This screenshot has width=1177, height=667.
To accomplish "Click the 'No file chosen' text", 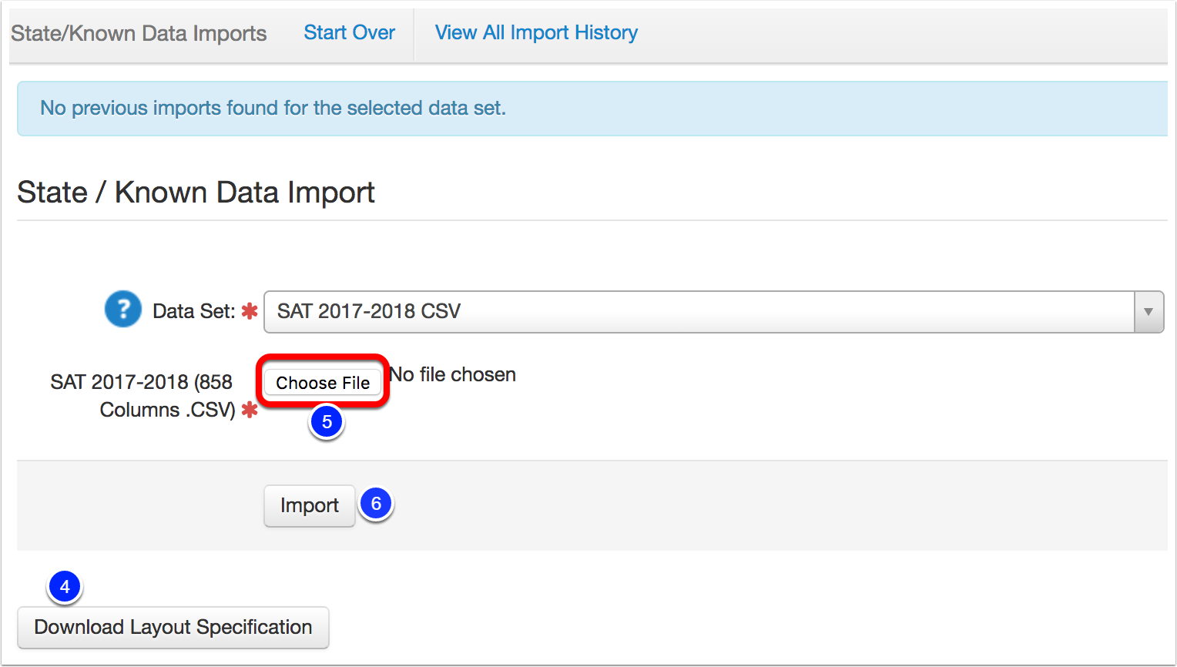I will [x=453, y=374].
